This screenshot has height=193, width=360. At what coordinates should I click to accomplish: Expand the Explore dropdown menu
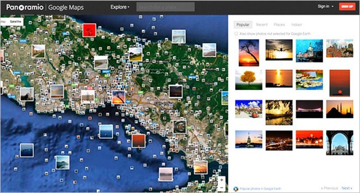120,7
